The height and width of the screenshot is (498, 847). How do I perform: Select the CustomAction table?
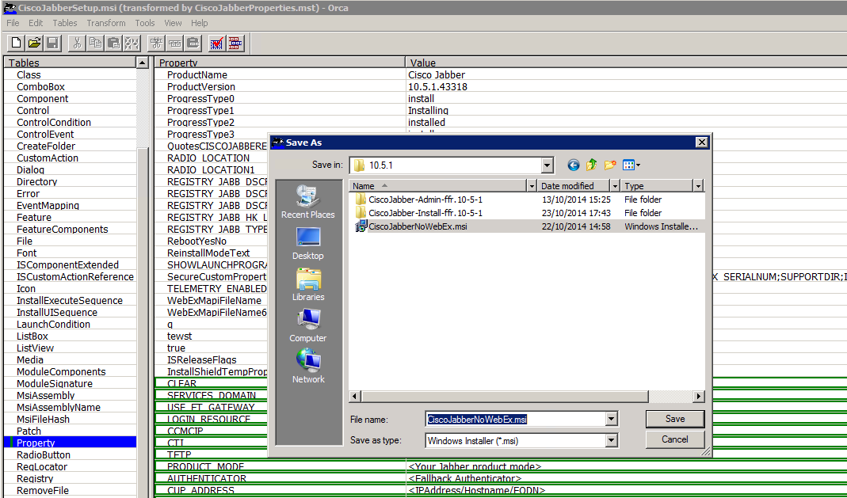point(71,158)
